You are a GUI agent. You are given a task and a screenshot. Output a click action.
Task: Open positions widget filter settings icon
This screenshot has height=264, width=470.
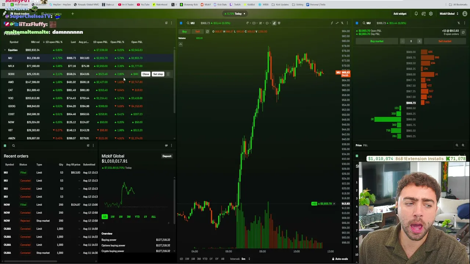click(x=166, y=23)
